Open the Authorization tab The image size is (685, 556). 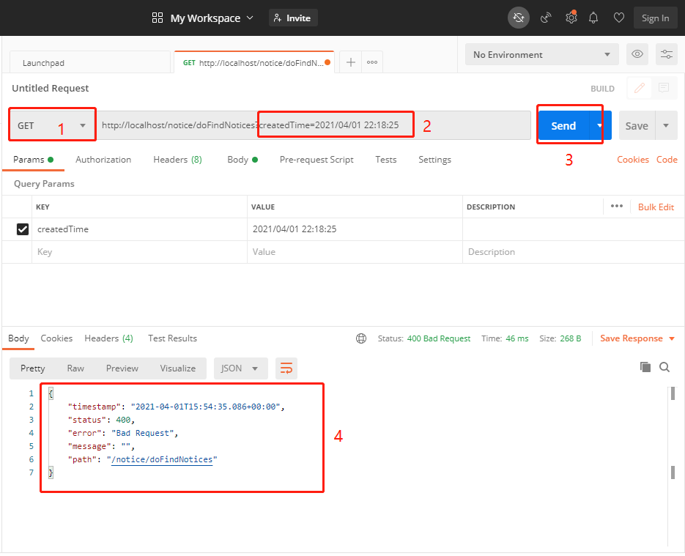[x=103, y=160]
